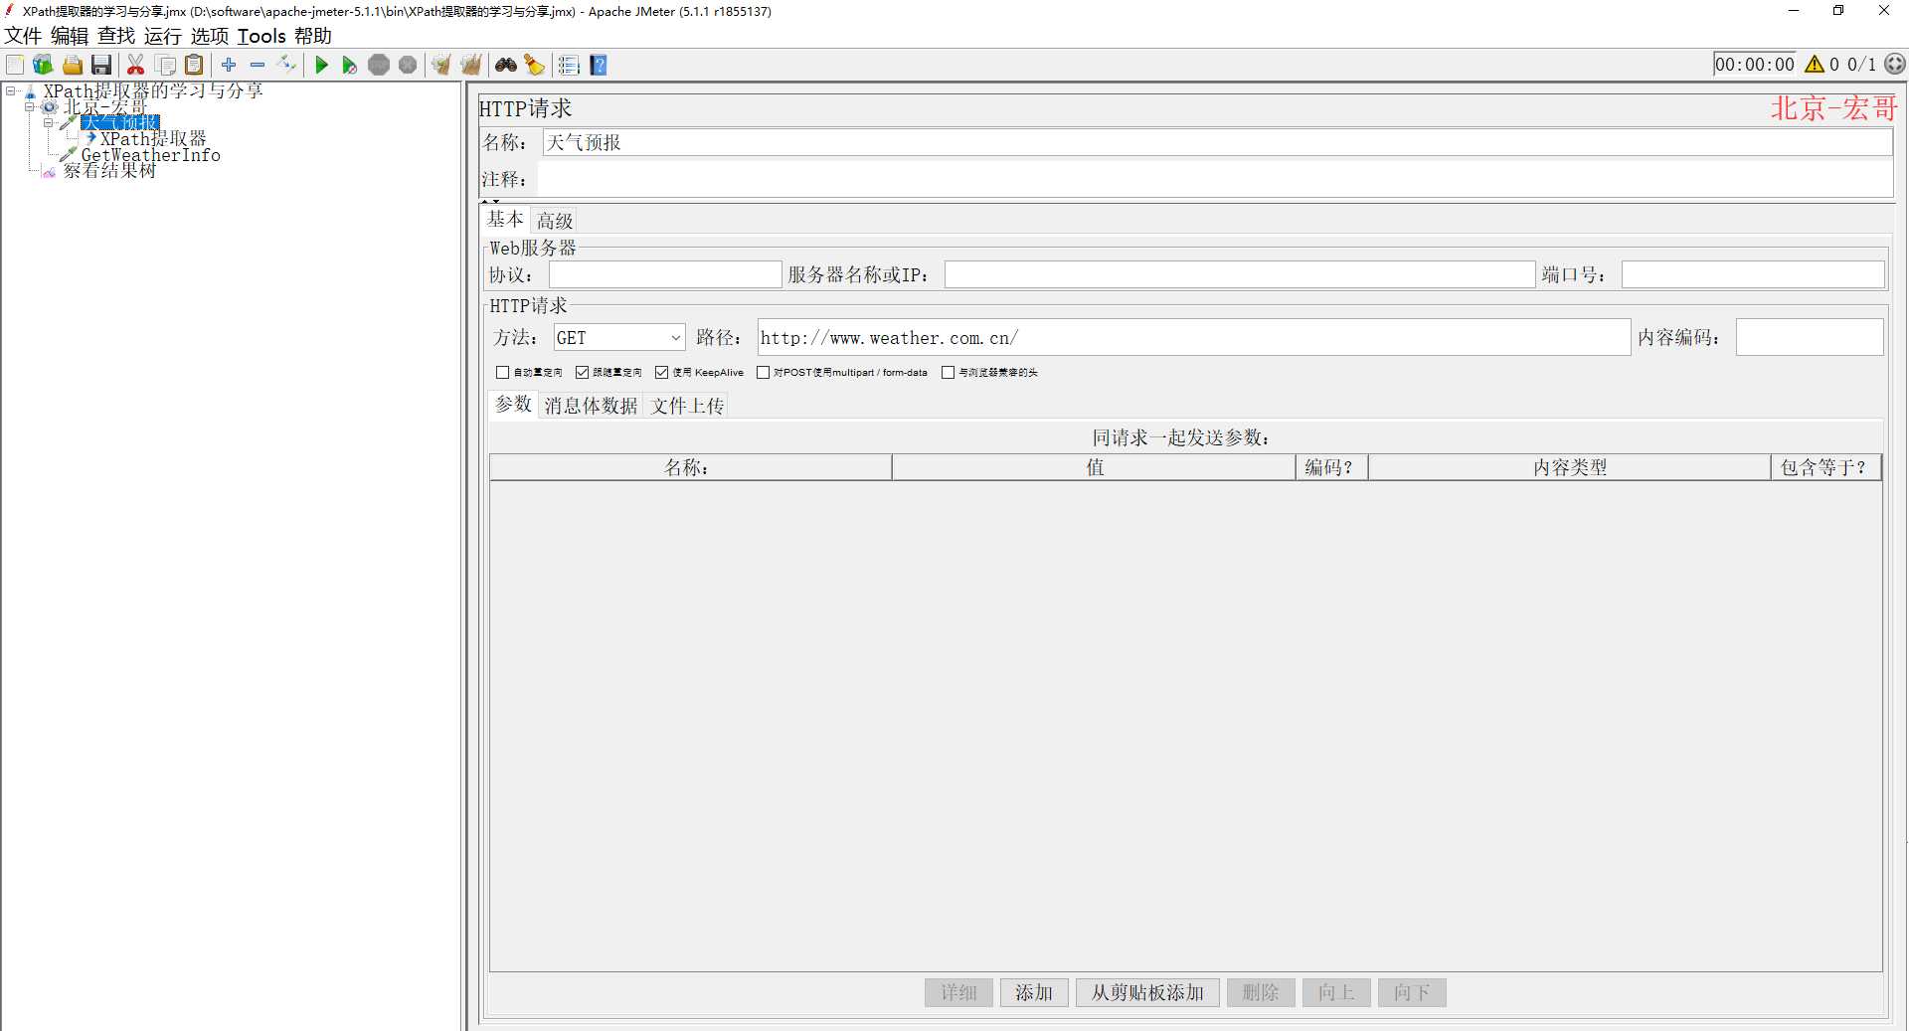Check the 与浏览器兼容的头 checkbox

click(x=948, y=372)
